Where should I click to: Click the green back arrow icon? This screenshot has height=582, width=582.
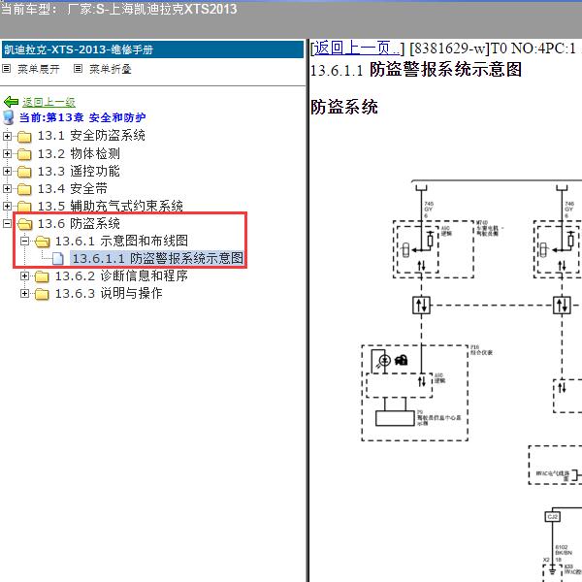tap(11, 101)
